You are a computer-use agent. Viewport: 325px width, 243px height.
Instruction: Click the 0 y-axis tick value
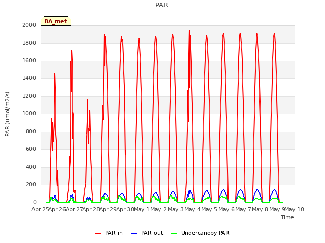(x=35, y=202)
